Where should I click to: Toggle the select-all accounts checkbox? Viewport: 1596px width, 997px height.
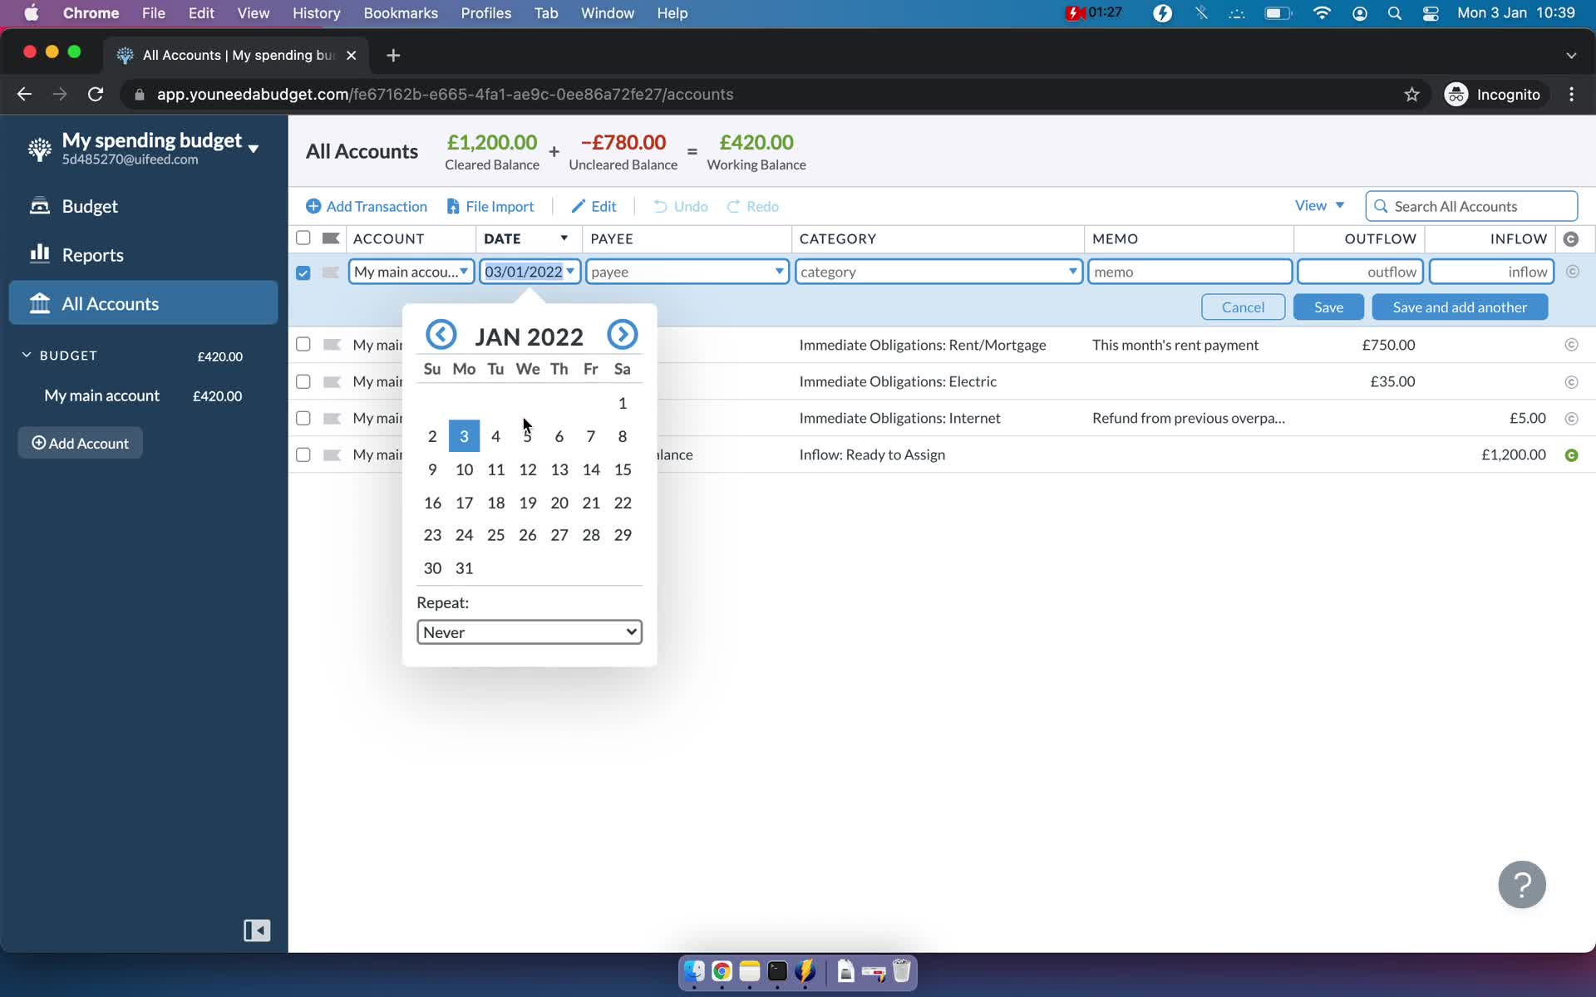303,238
